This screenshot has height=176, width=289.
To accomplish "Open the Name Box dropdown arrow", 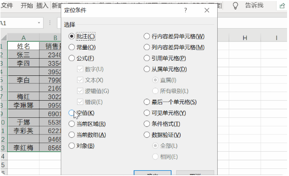I will (39, 23).
